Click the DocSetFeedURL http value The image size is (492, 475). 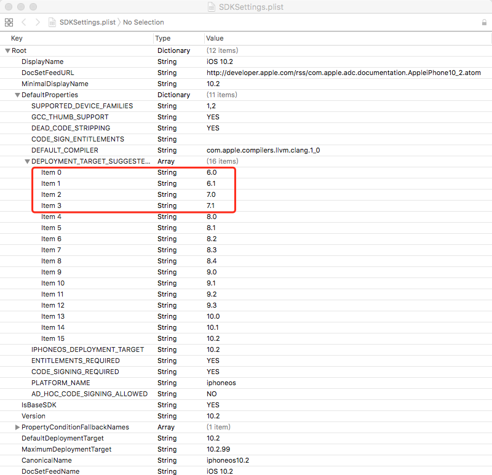pyautogui.click(x=344, y=73)
